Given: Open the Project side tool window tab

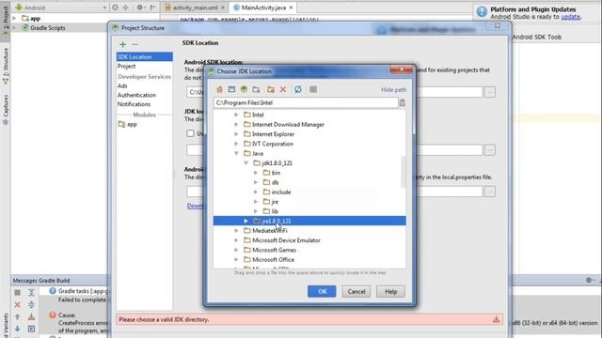Looking at the screenshot, I should (x=6, y=21).
